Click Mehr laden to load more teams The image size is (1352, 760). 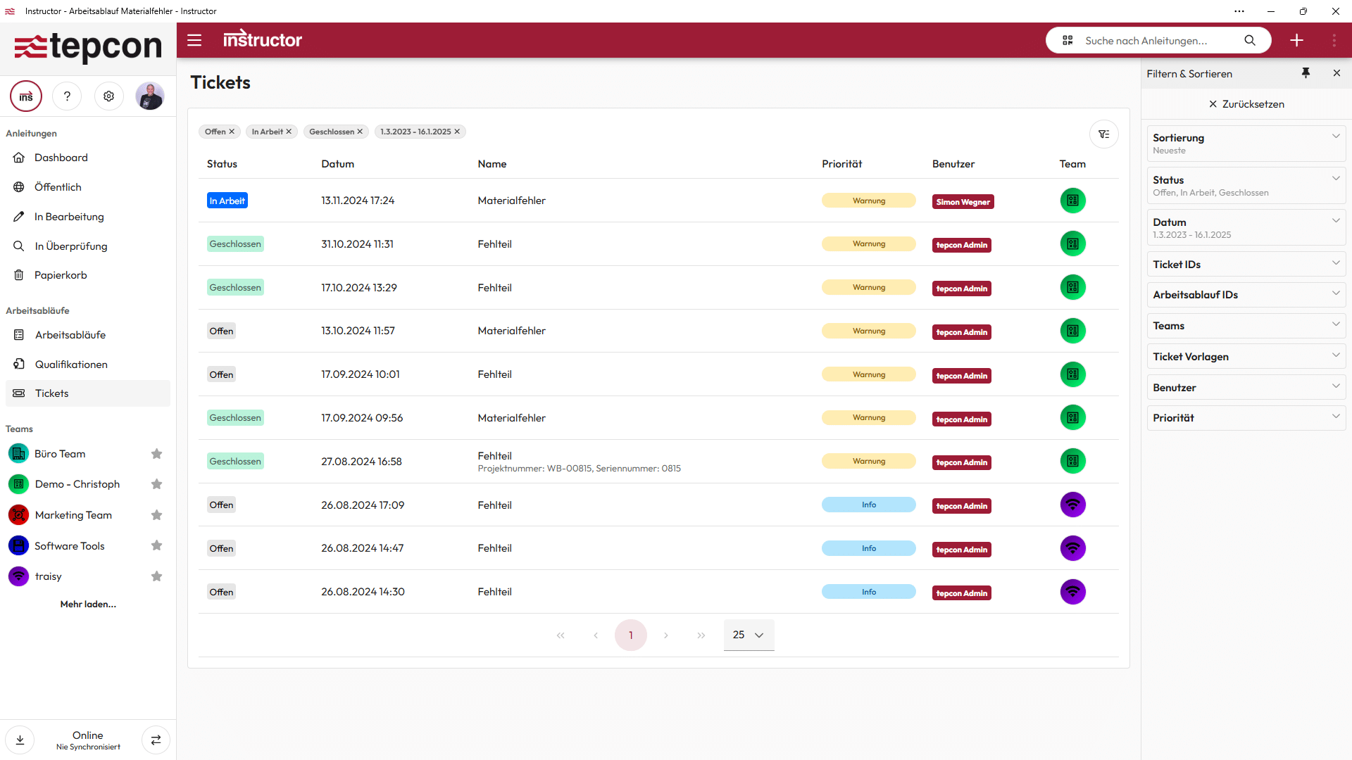point(88,604)
